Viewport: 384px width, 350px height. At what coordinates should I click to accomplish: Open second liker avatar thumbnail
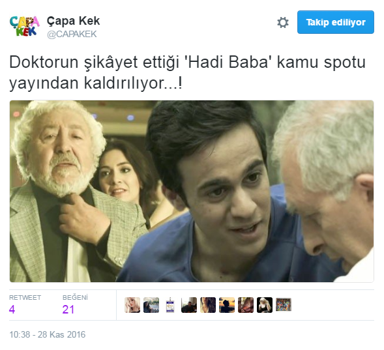point(151,305)
